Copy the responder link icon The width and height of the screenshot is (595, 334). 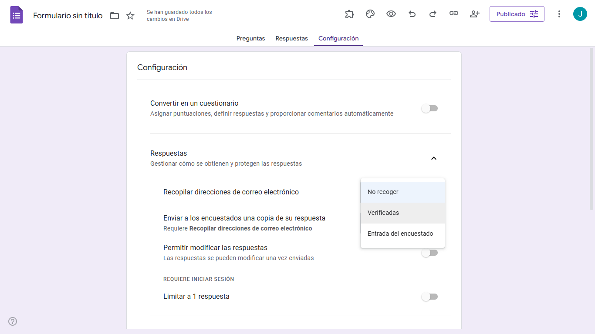pyautogui.click(x=454, y=14)
